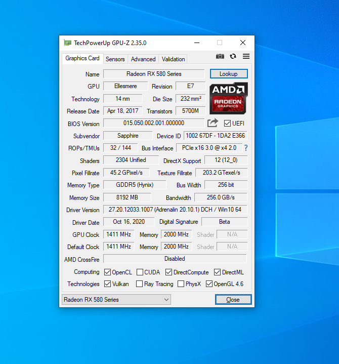Click the GPU field showing Ellesmere
The image size is (339, 364).
tap(125, 86)
